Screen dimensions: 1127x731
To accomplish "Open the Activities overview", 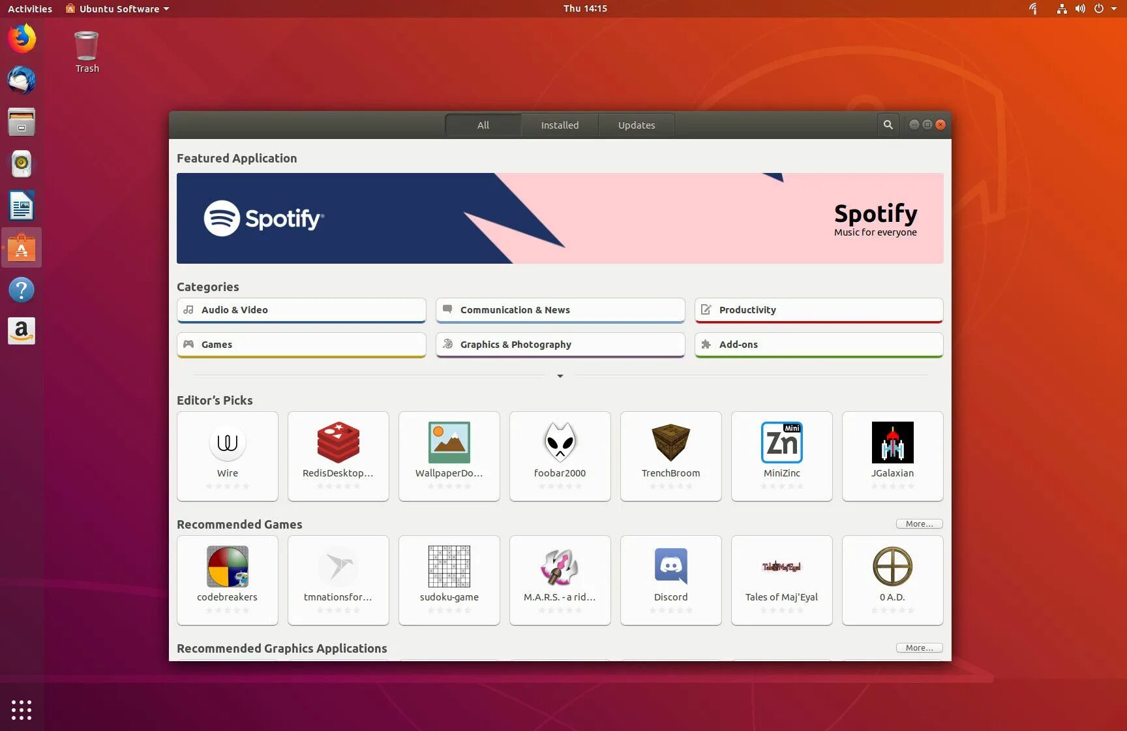I will pos(30,8).
